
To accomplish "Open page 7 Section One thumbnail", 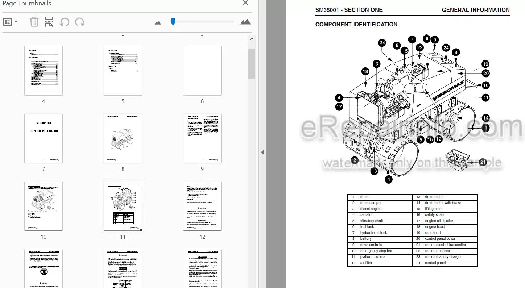I will (44, 138).
